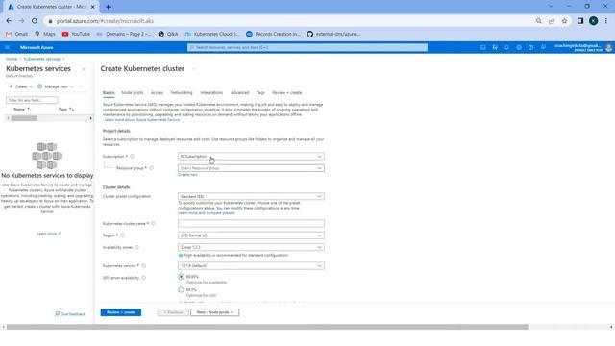Open the Directories and subscriptions filter icon
The image size is (615, 346).
pyautogui.click(x=495, y=47)
